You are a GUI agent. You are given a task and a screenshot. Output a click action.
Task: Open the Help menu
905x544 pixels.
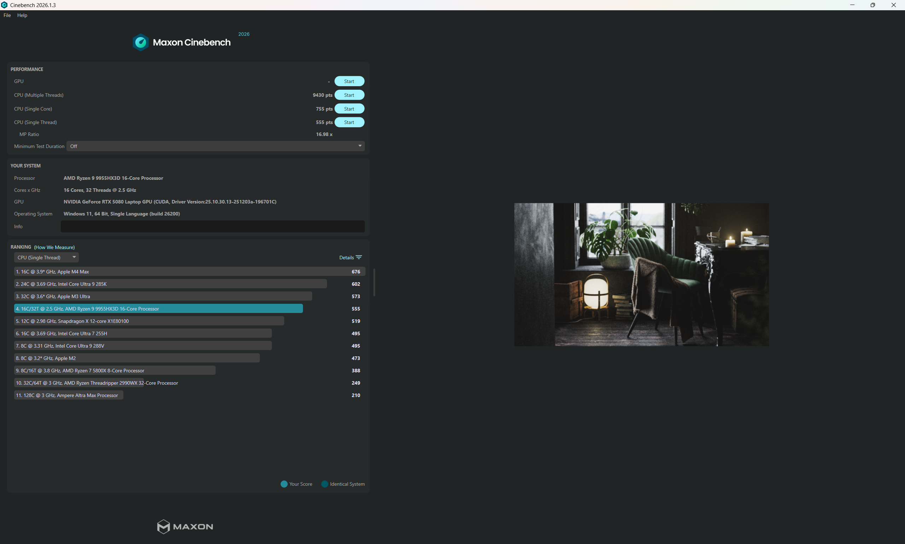pyautogui.click(x=22, y=15)
